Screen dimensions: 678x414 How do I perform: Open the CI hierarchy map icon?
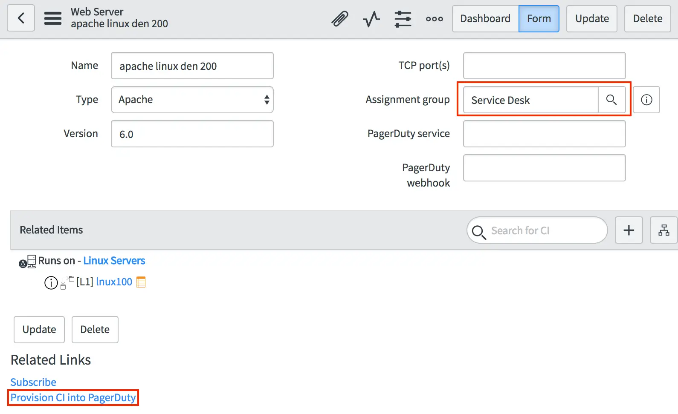pos(664,230)
